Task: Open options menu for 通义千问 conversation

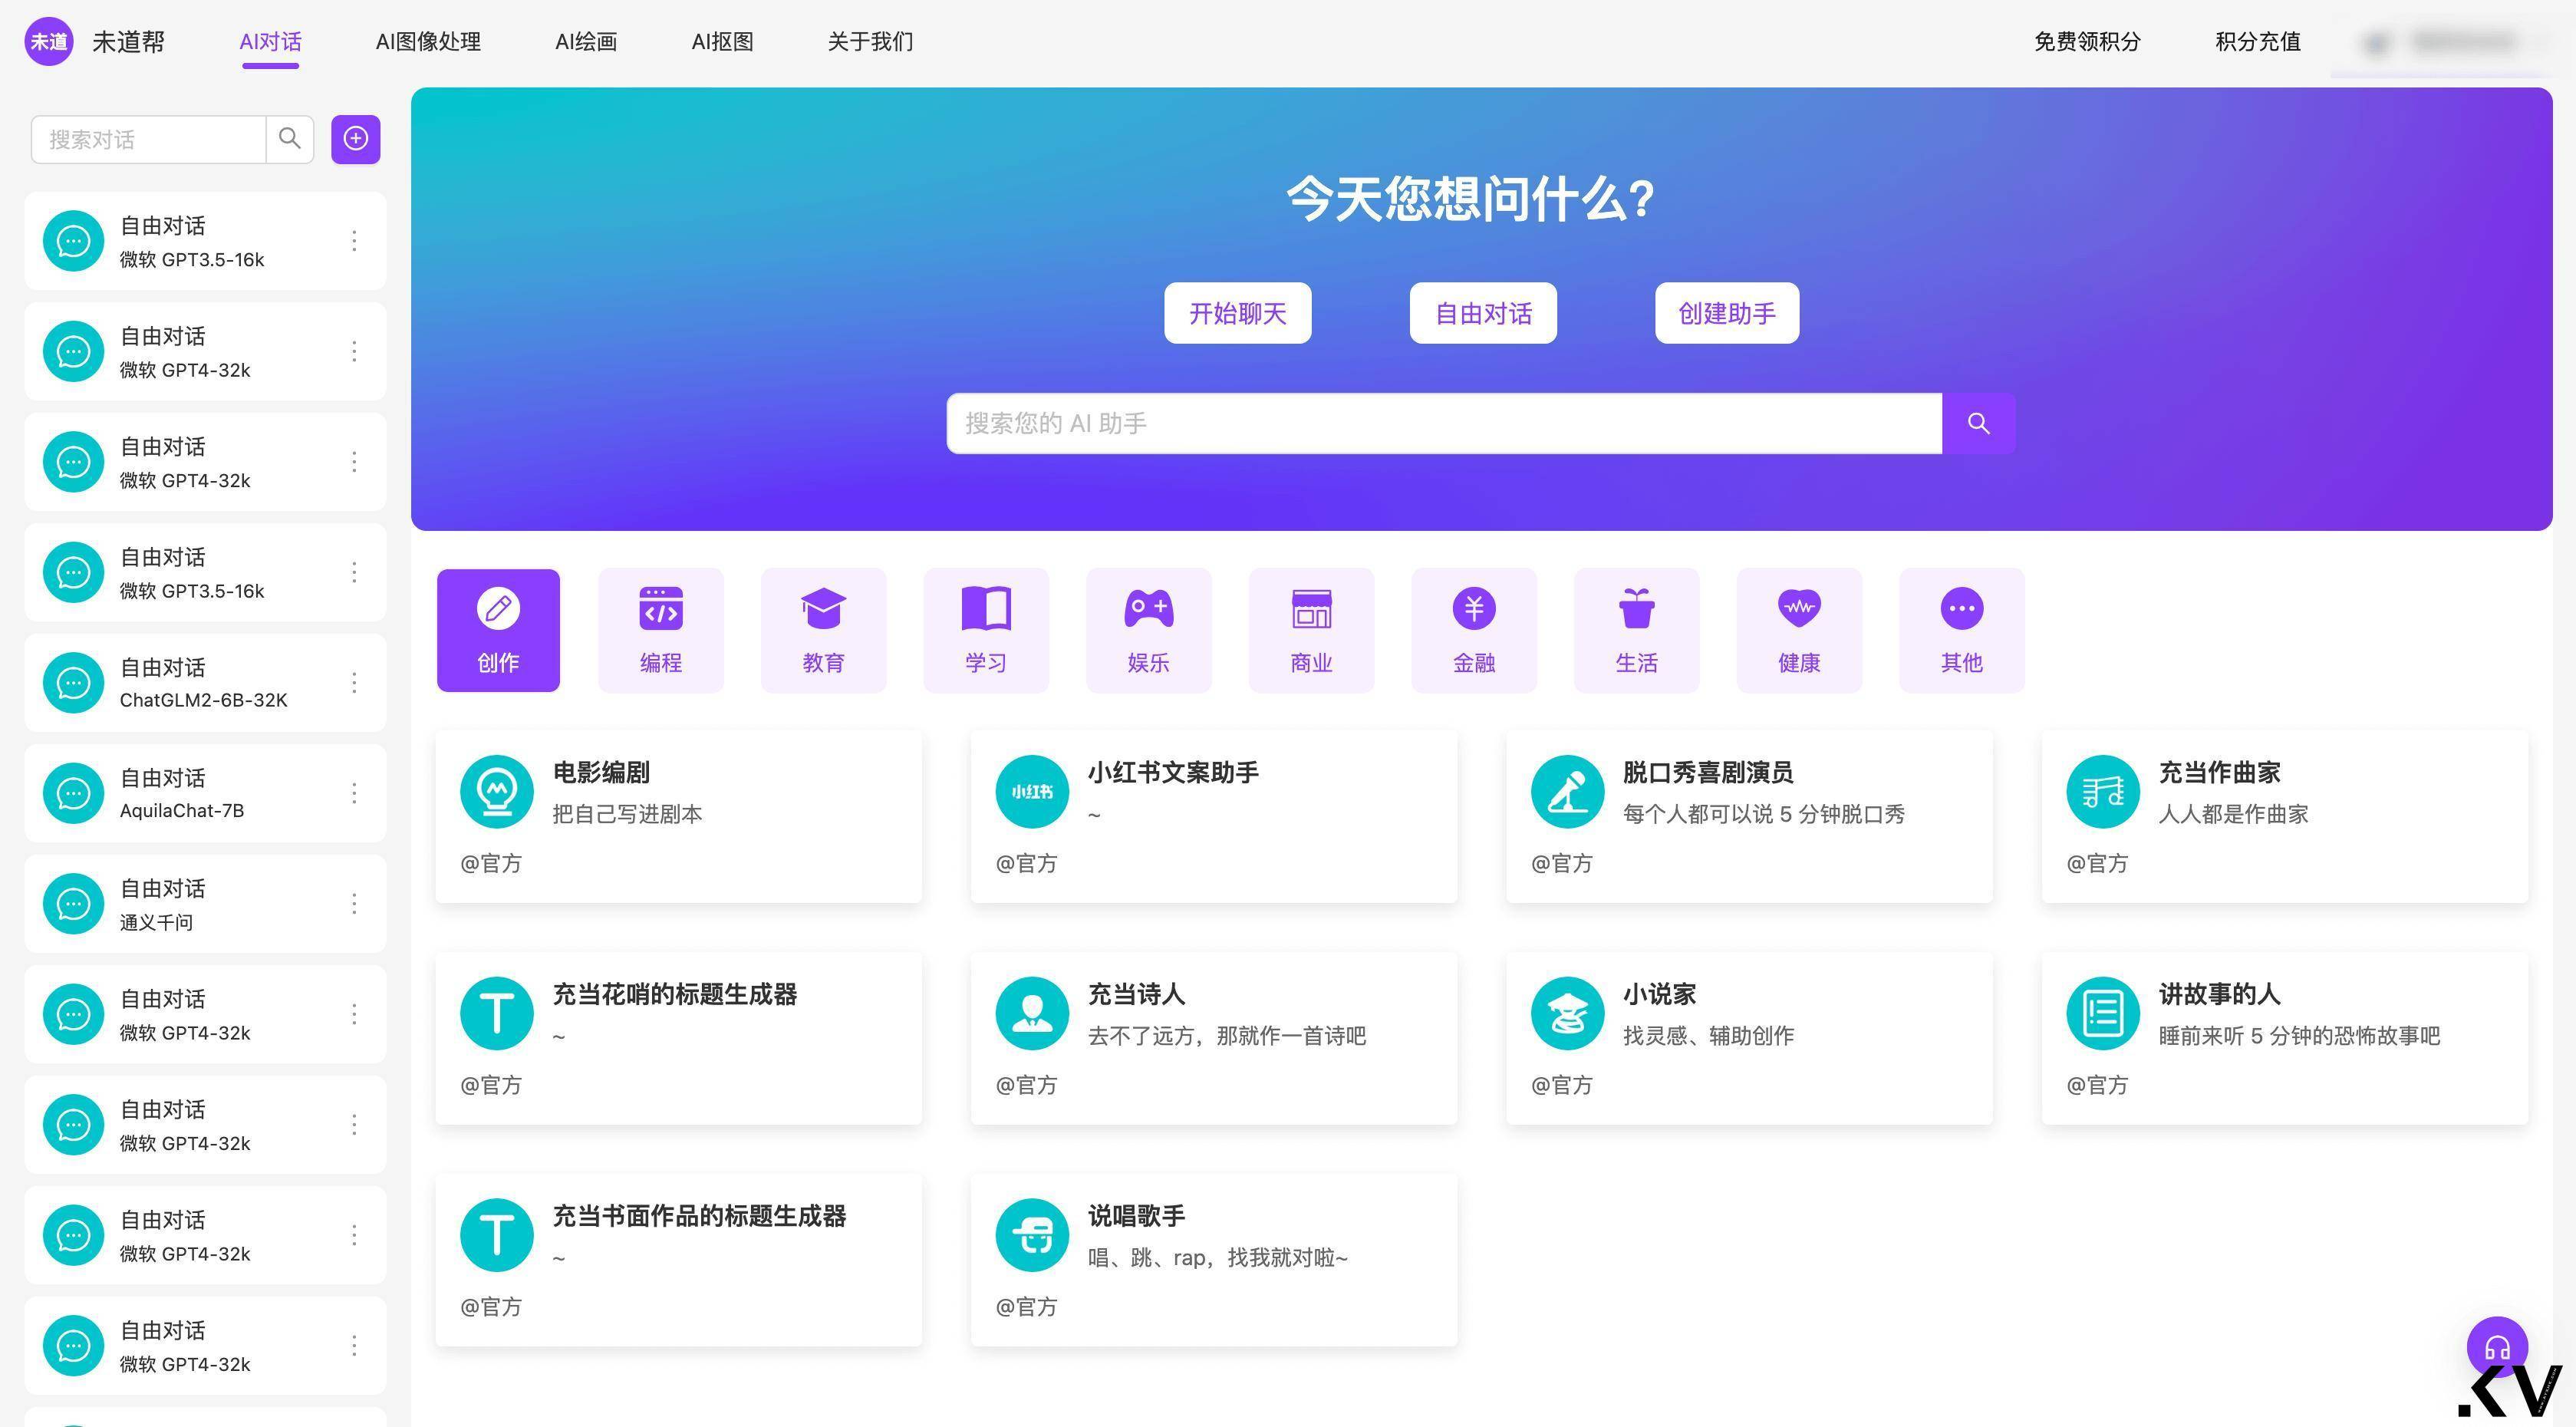Action: (354, 904)
